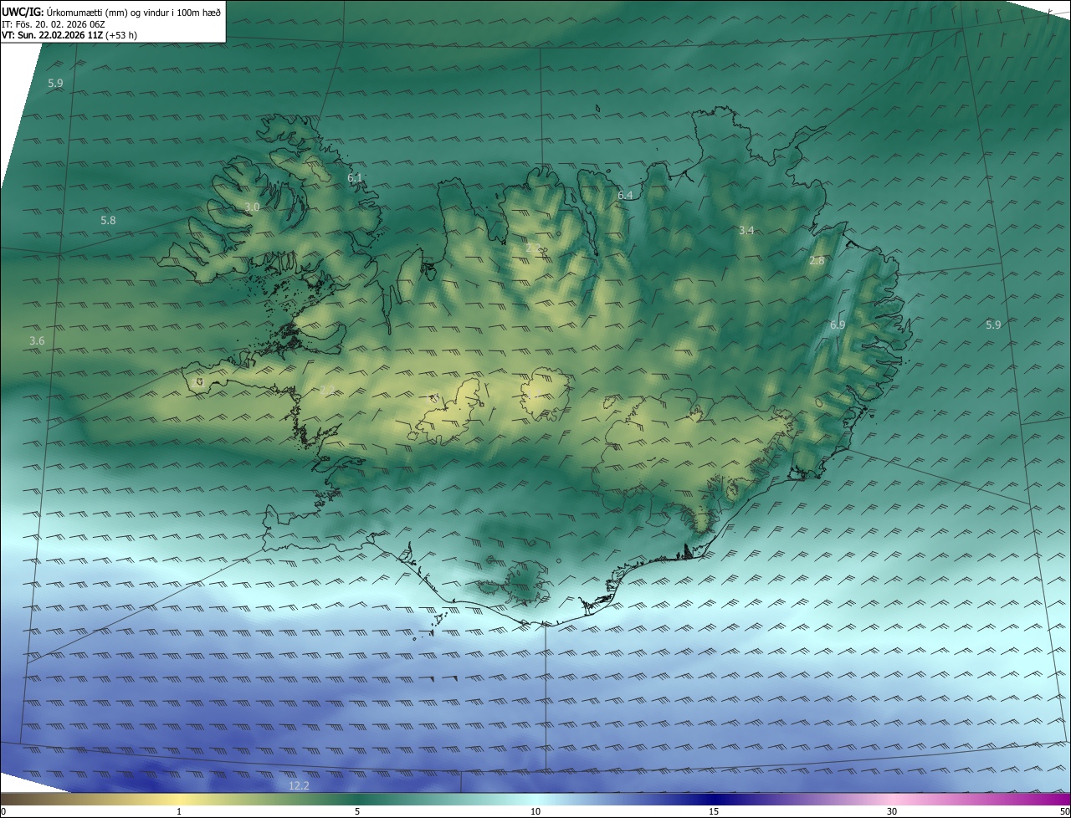
Task: Click the 15 tick on the color scale
Action: 714,811
